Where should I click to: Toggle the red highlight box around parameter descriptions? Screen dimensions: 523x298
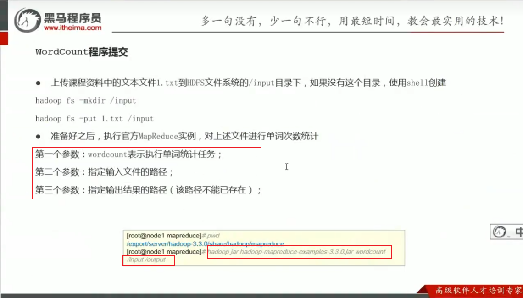click(x=146, y=173)
